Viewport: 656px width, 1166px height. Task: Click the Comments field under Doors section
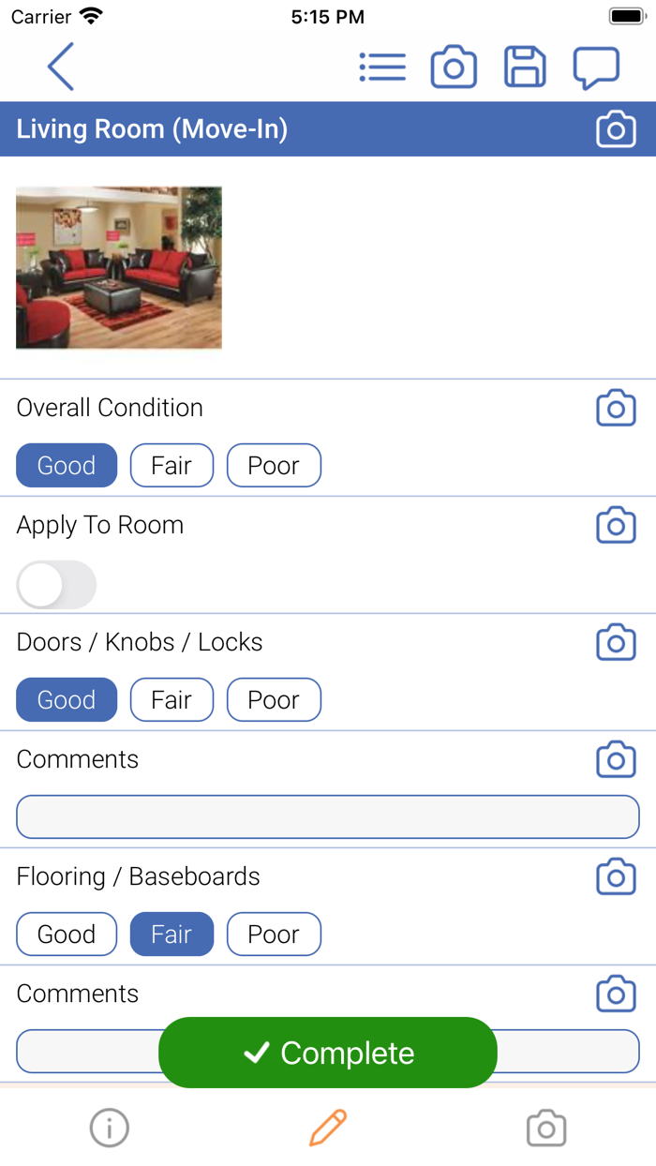click(327, 816)
